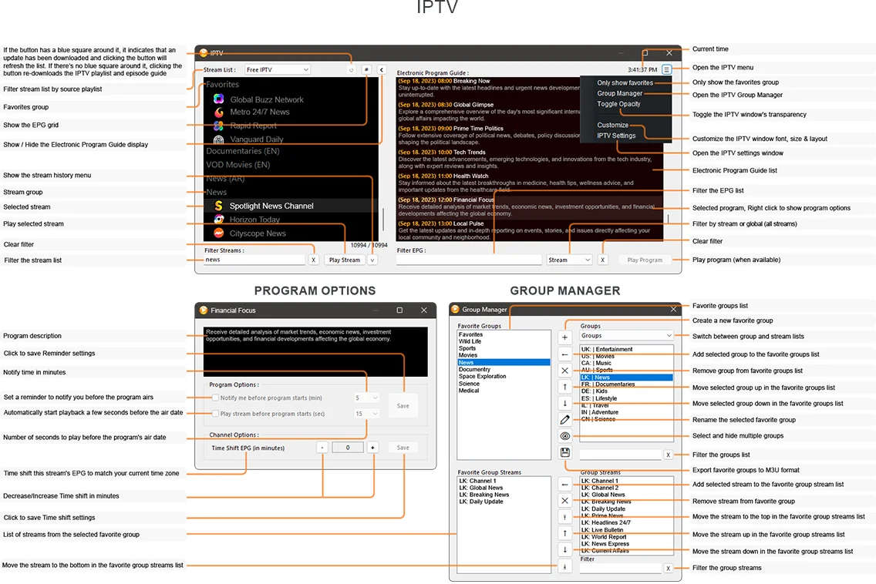Screen dimensions: 876x584
Task: Enable 'Notify me before program starts' checkbox
Action: (216, 398)
